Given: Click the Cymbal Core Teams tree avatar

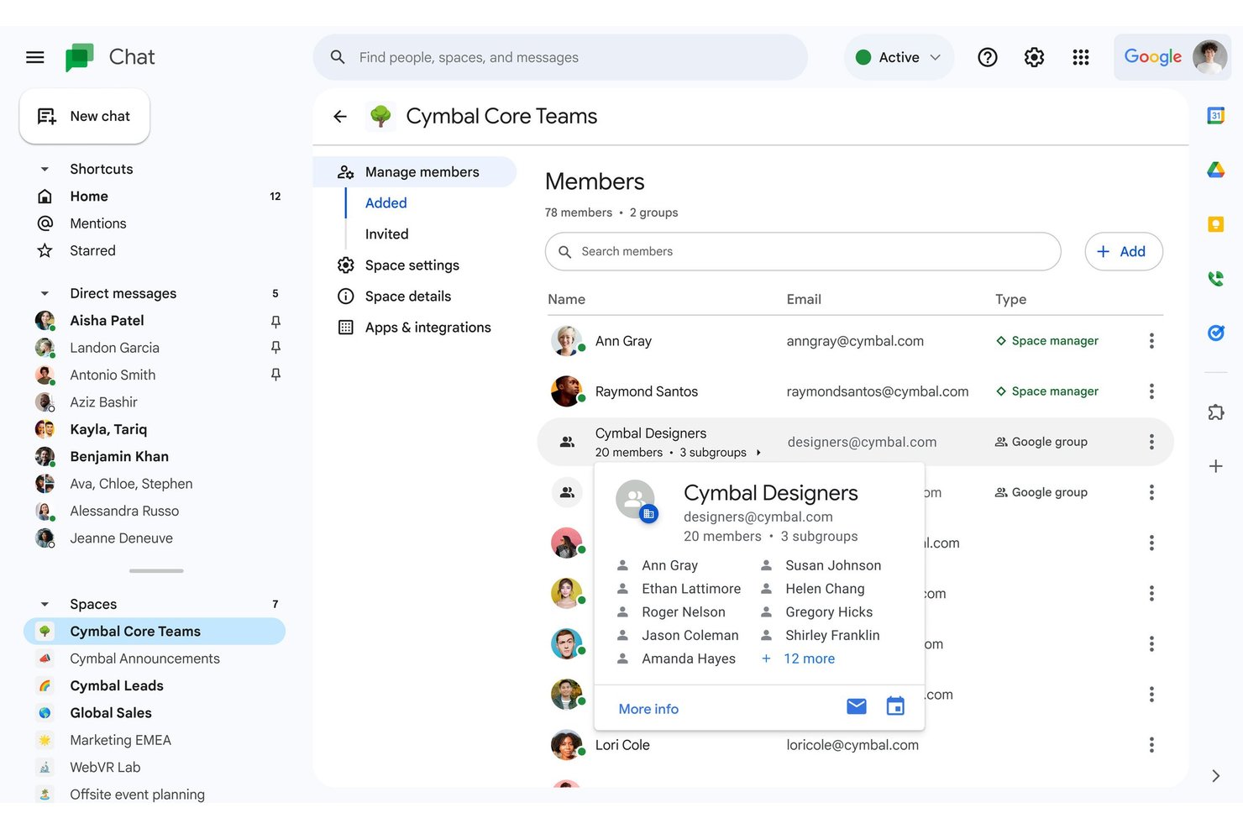Looking at the screenshot, I should 380,117.
